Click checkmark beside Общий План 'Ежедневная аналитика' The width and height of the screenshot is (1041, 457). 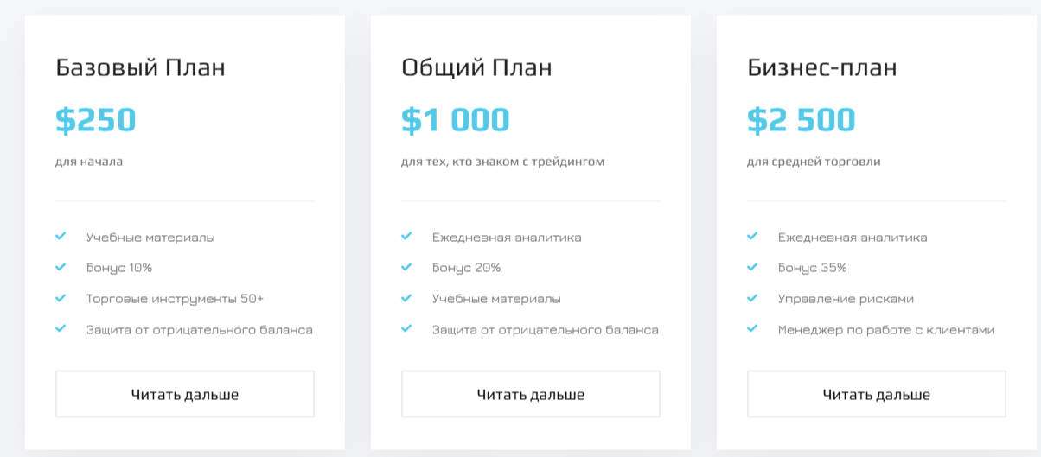tap(406, 236)
